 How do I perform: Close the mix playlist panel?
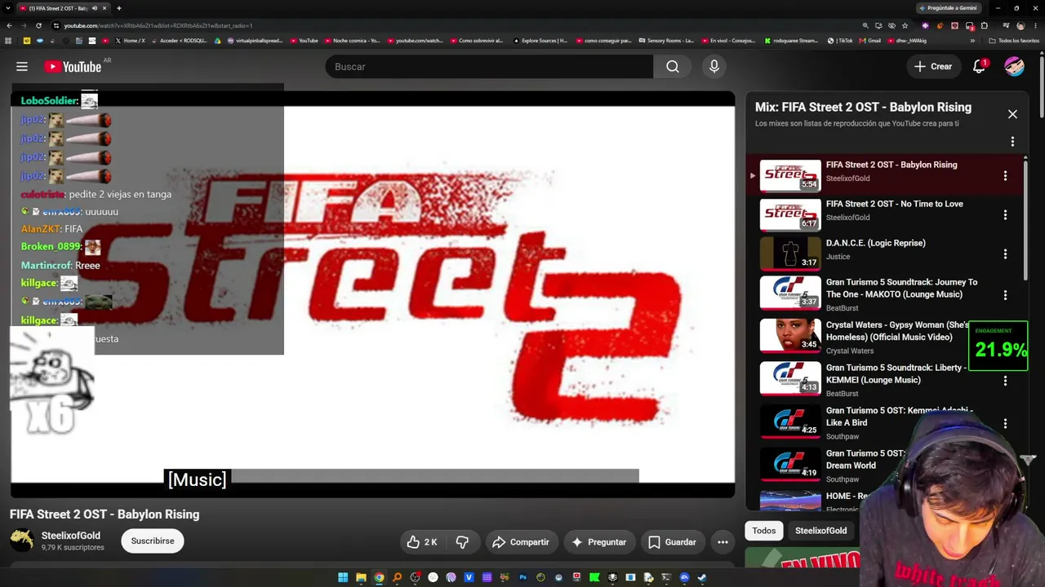pyautogui.click(x=1012, y=114)
